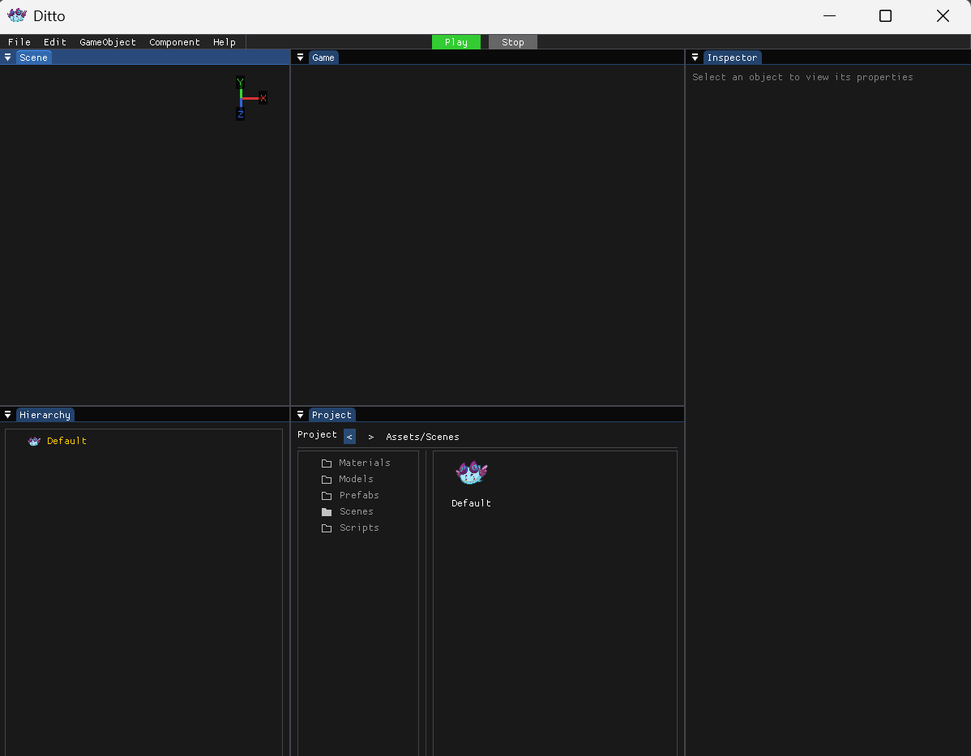Expand the Inspector panel dropdown arrow
Screen dimensions: 971x756
pos(695,58)
